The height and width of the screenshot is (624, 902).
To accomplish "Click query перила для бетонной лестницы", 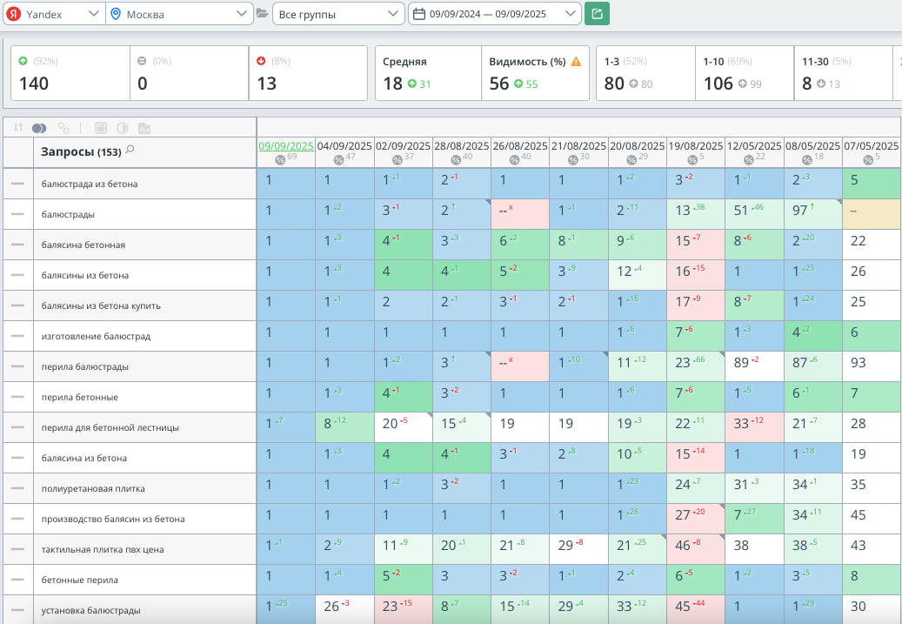I will coord(110,427).
